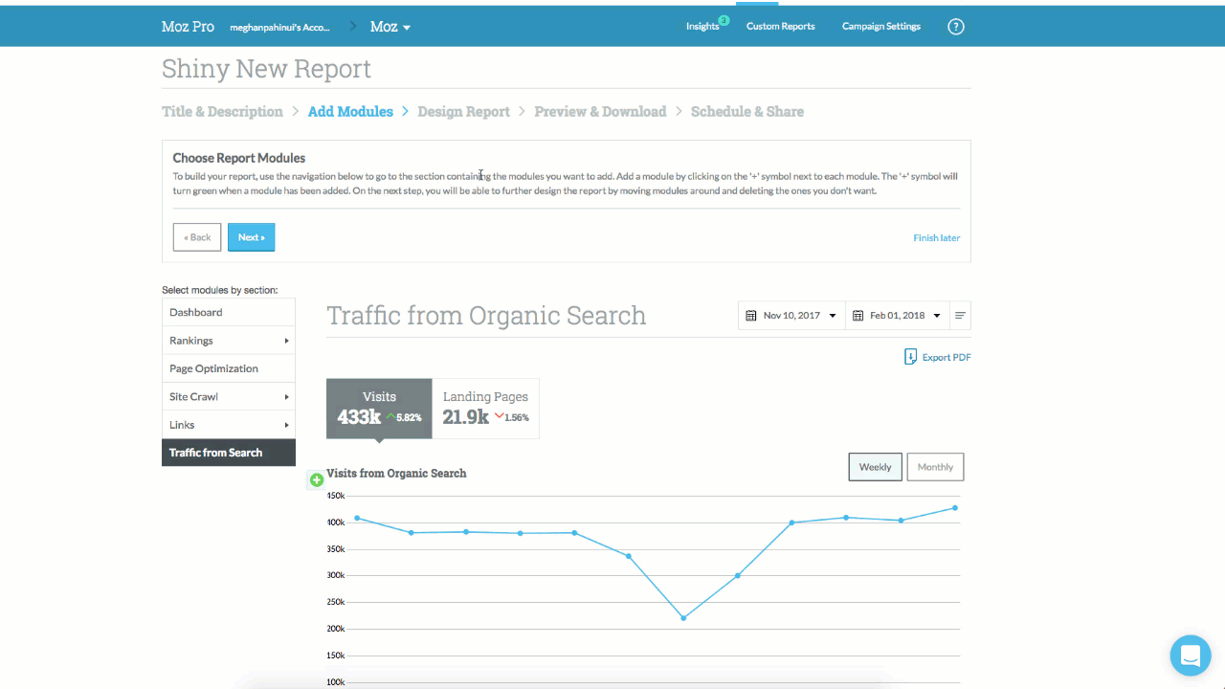
Task: Click the Export PDF download icon
Action: (x=910, y=357)
